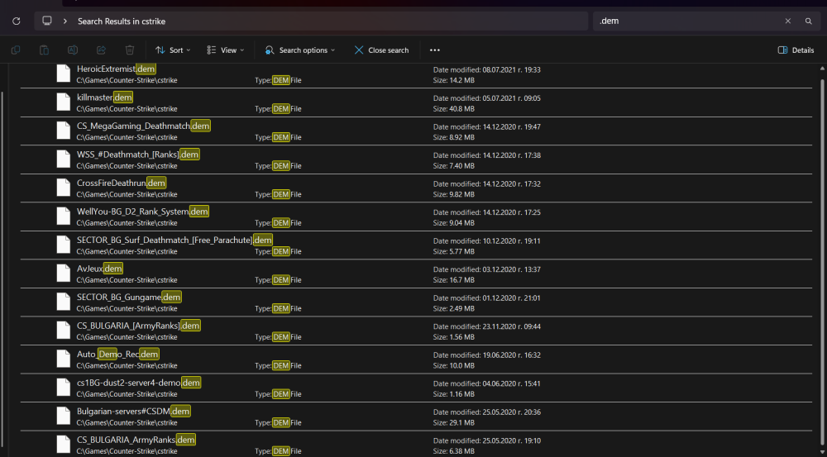This screenshot has width=827, height=457.
Task: Click 'Size: 40.8 MB' of killmaster
Action: (x=453, y=108)
